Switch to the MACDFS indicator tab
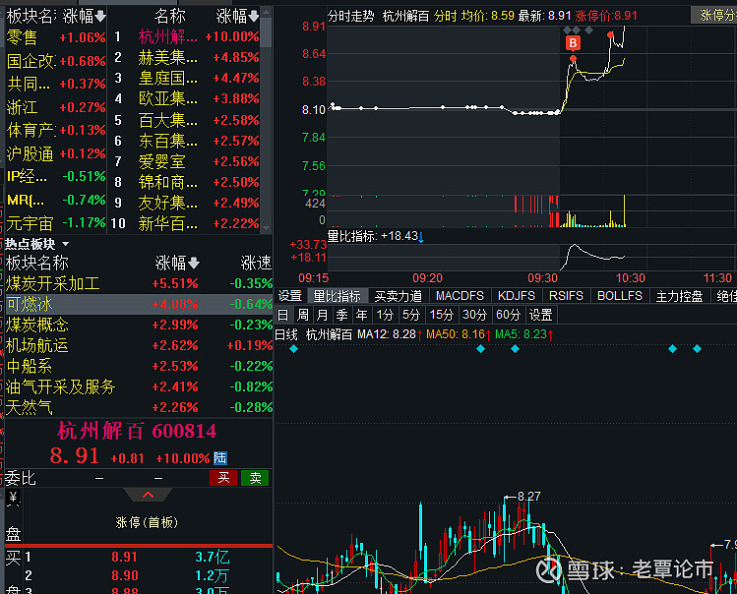The height and width of the screenshot is (594, 737). [x=460, y=296]
